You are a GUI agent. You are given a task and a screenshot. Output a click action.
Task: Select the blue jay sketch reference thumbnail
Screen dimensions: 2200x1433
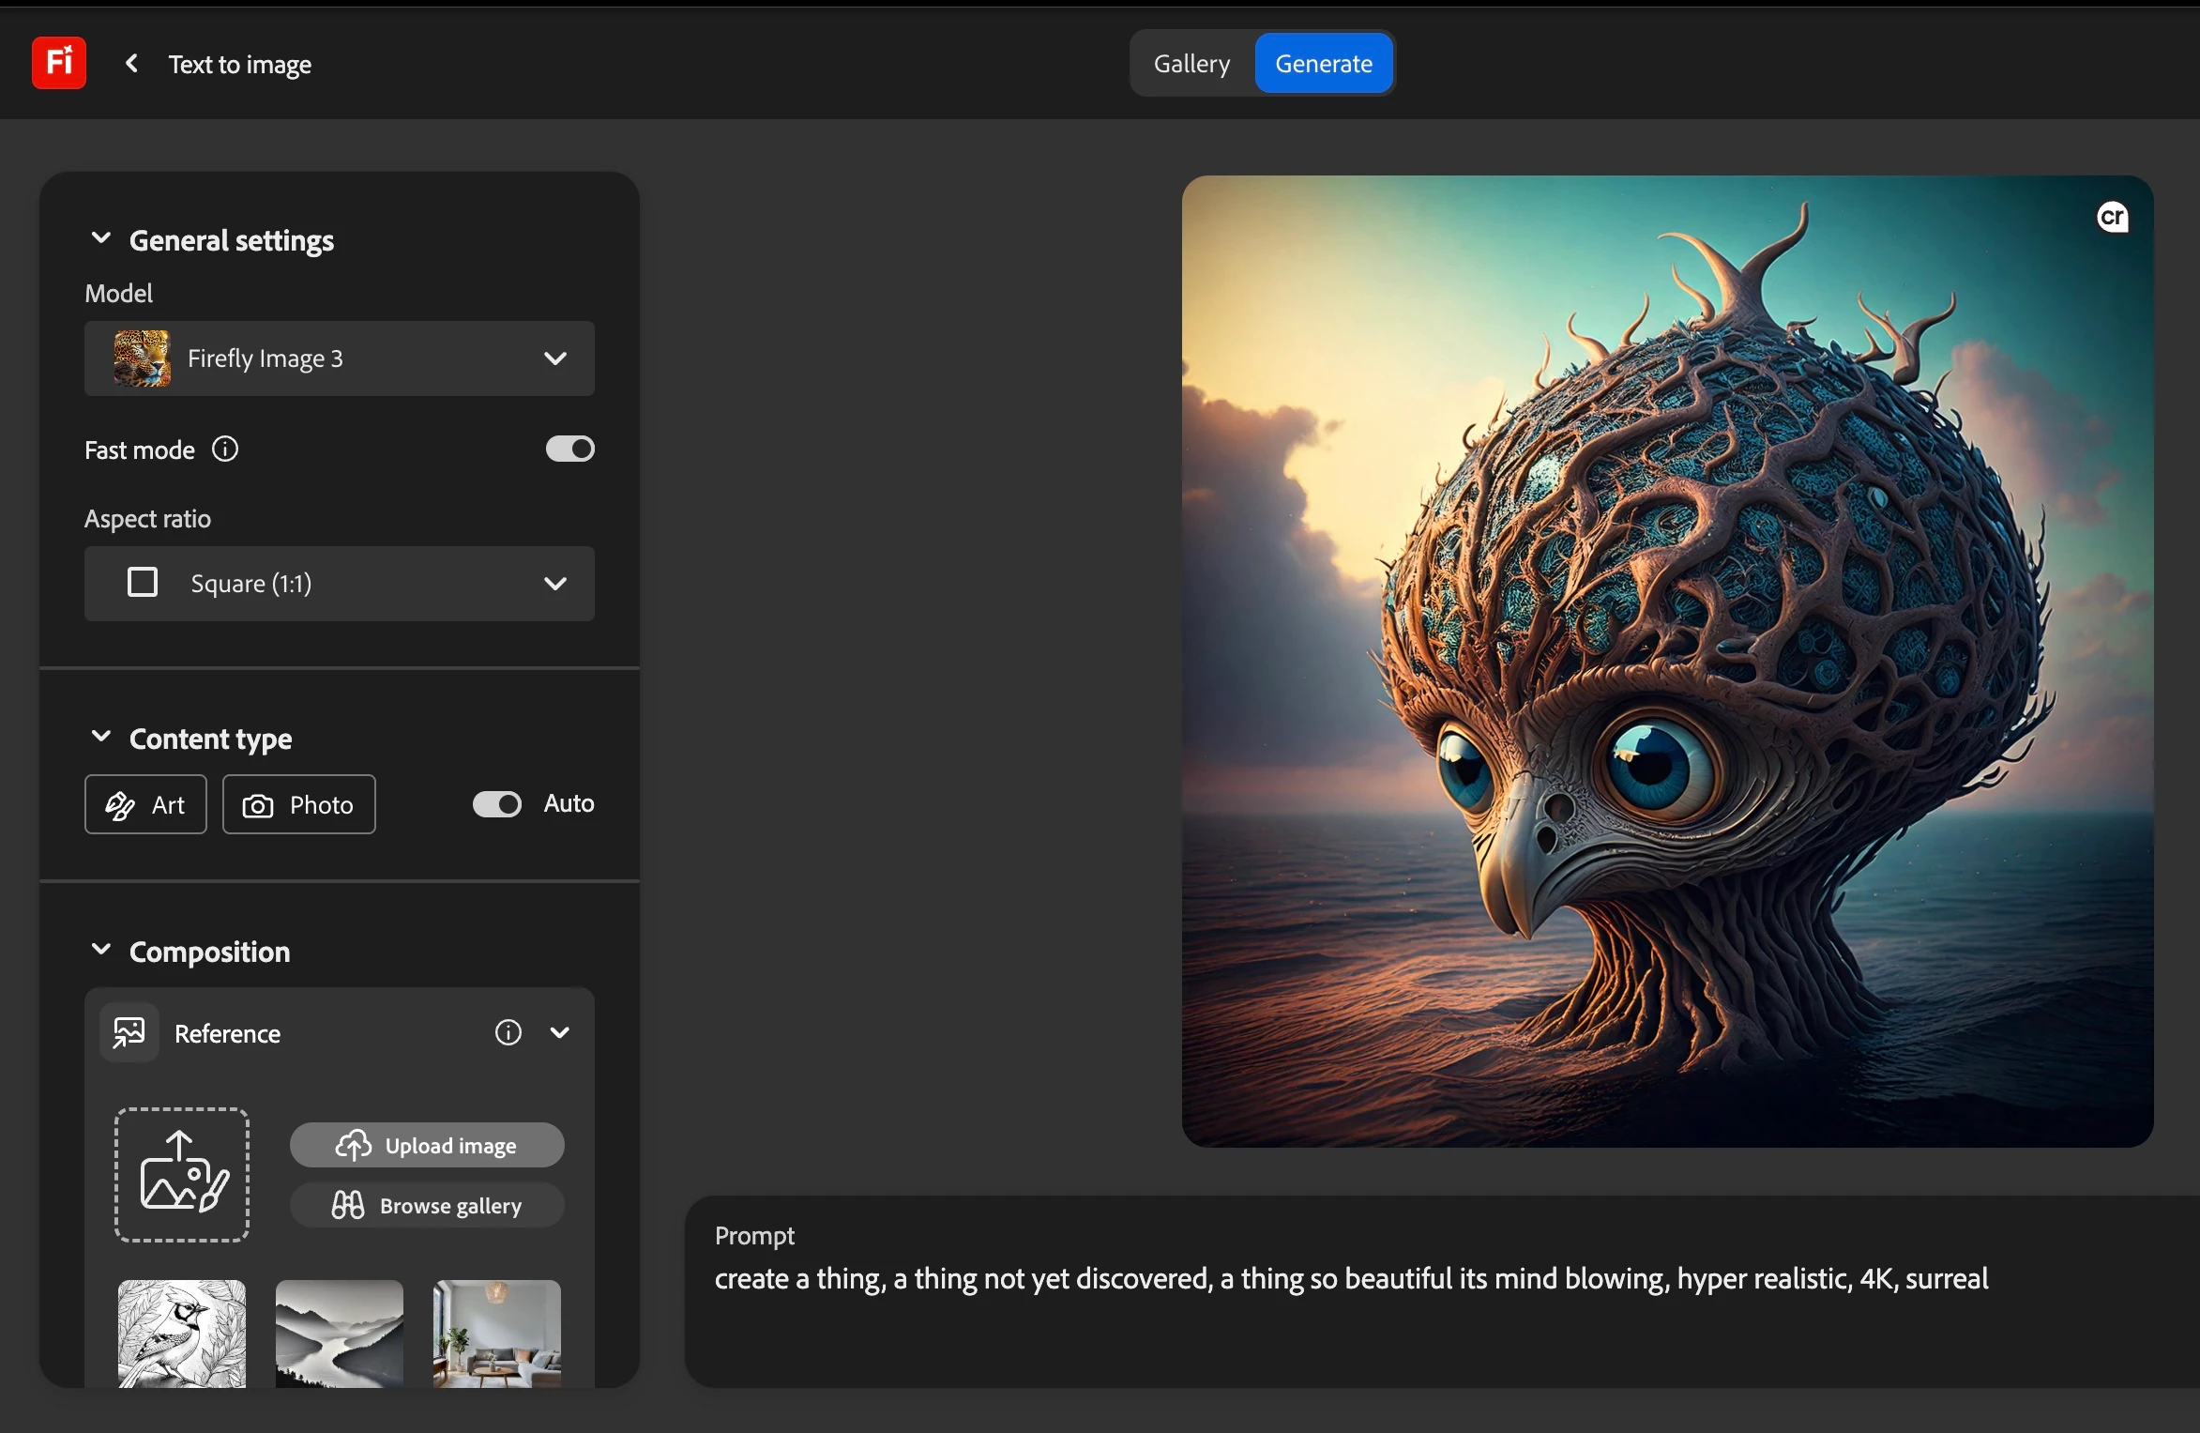[x=182, y=1334]
